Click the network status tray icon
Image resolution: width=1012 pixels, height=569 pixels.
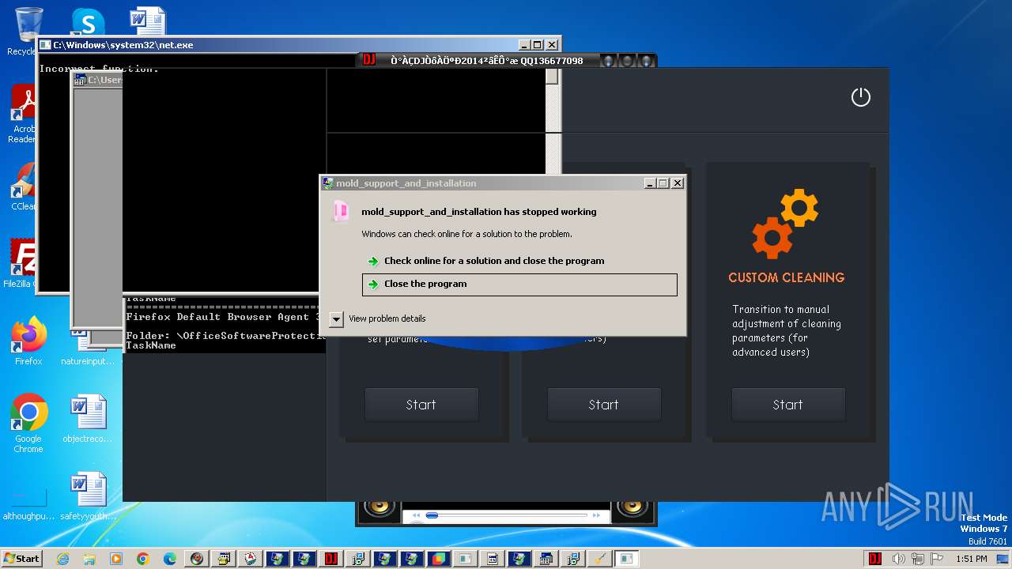point(918,559)
